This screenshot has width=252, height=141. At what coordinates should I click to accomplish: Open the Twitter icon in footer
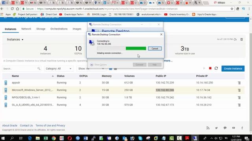[x=216, y=128]
